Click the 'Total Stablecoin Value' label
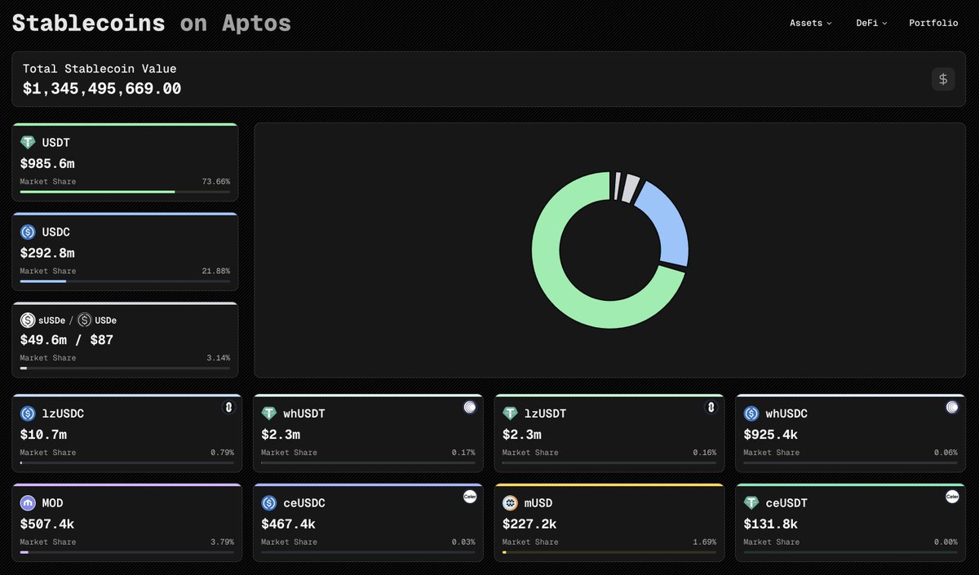The width and height of the screenshot is (979, 575). (100, 69)
